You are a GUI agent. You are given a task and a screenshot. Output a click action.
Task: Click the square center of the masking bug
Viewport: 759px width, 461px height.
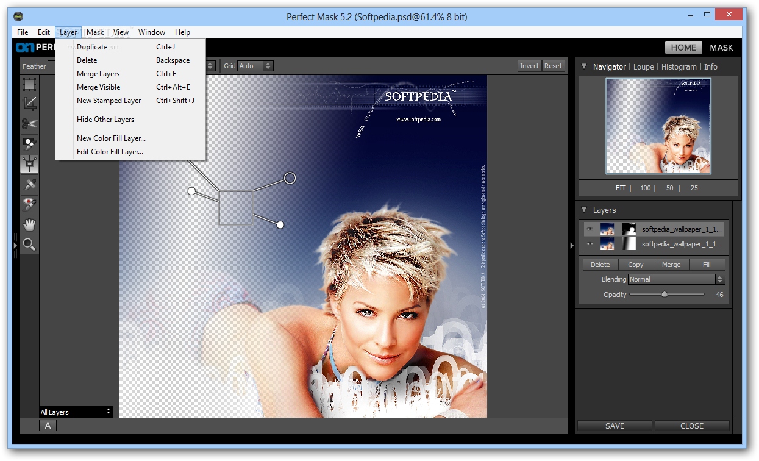click(235, 208)
